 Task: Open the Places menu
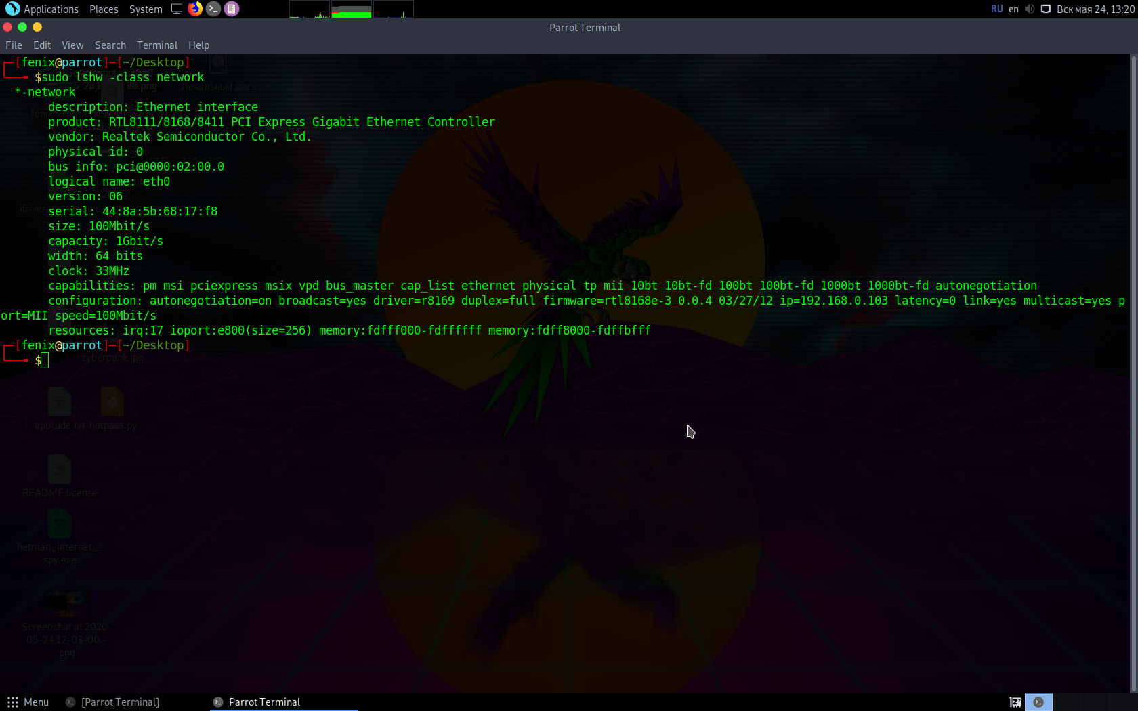tap(104, 9)
